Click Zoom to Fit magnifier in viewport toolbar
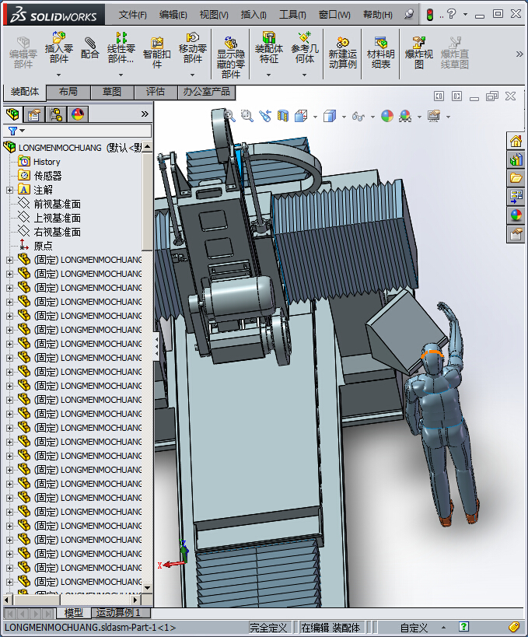 coord(229,115)
